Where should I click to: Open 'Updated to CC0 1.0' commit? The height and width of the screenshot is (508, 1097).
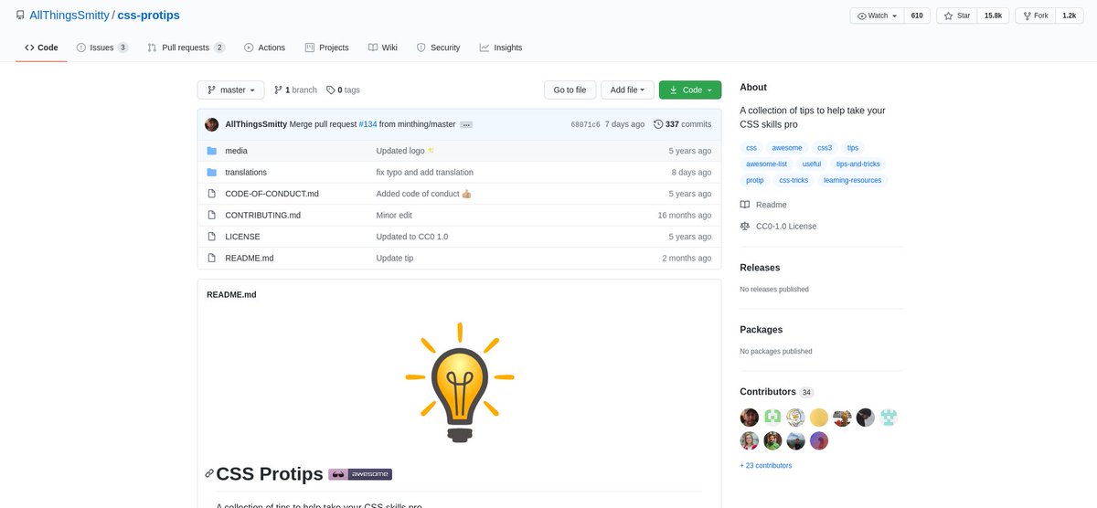coord(411,237)
